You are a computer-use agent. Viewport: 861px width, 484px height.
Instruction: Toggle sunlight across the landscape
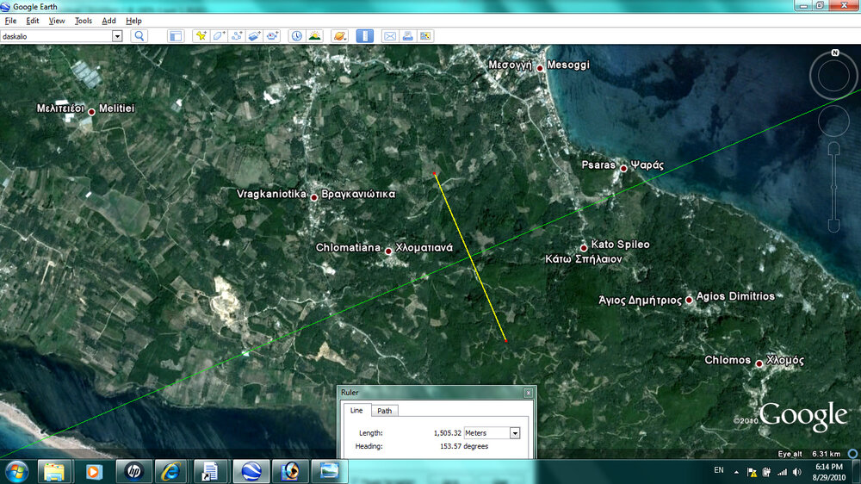click(x=315, y=36)
